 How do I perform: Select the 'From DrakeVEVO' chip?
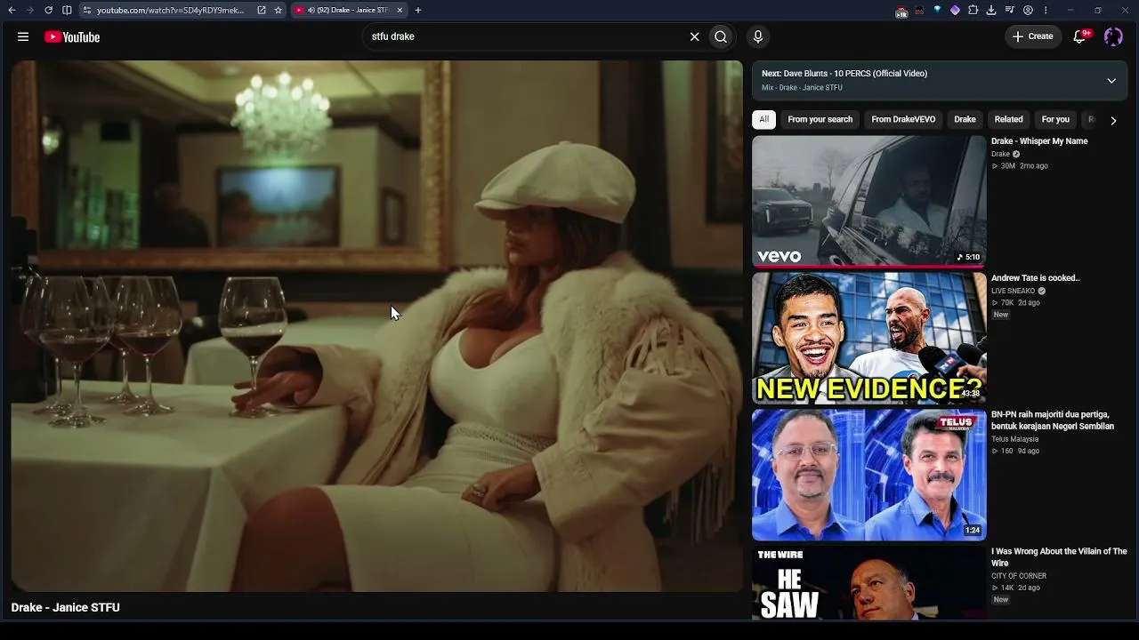click(x=903, y=119)
